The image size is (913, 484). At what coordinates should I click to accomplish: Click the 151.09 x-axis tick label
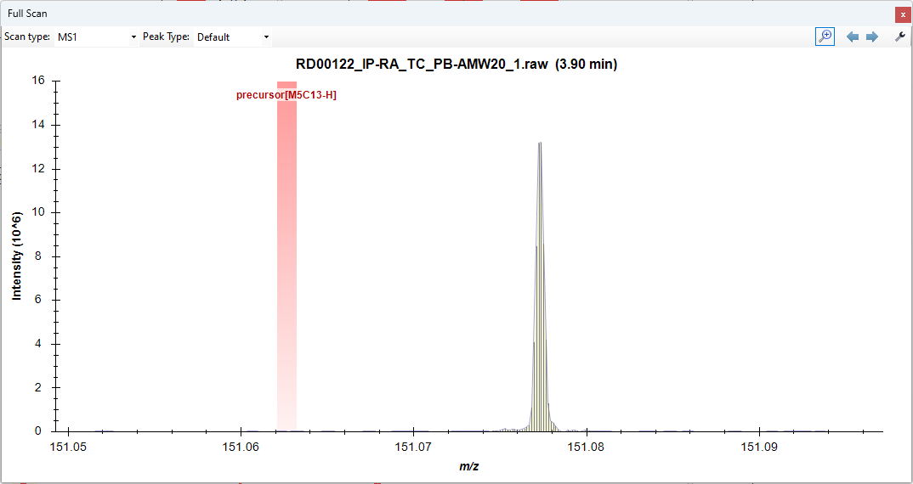pos(758,447)
